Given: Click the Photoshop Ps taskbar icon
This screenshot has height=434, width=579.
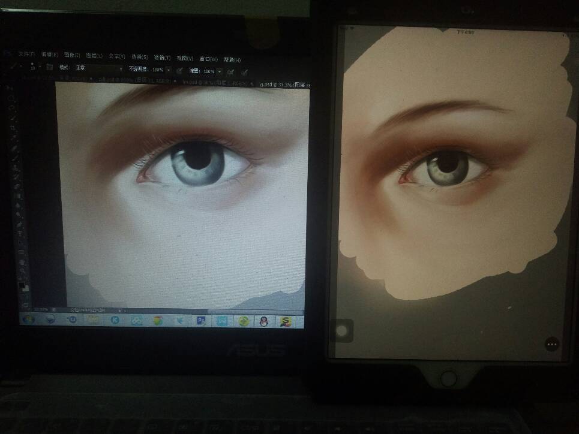Looking at the screenshot, I should coord(201,321).
